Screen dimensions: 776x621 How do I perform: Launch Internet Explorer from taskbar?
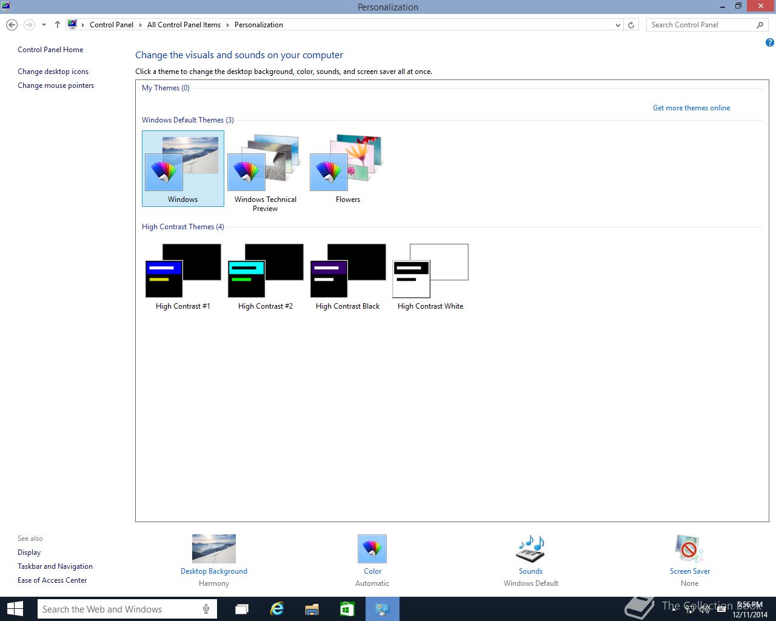[x=277, y=609]
